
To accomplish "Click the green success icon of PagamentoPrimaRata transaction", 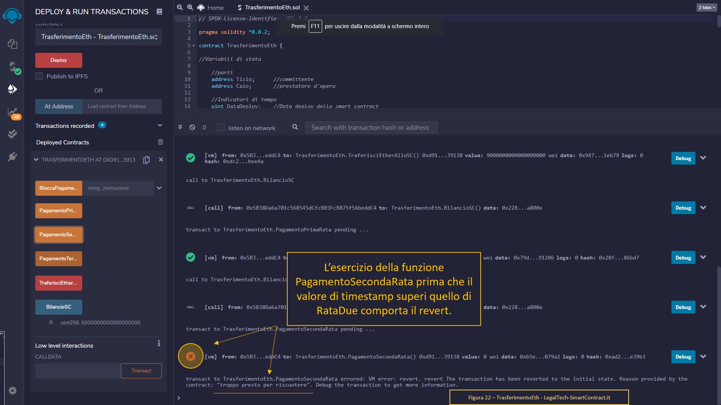I will pyautogui.click(x=191, y=257).
